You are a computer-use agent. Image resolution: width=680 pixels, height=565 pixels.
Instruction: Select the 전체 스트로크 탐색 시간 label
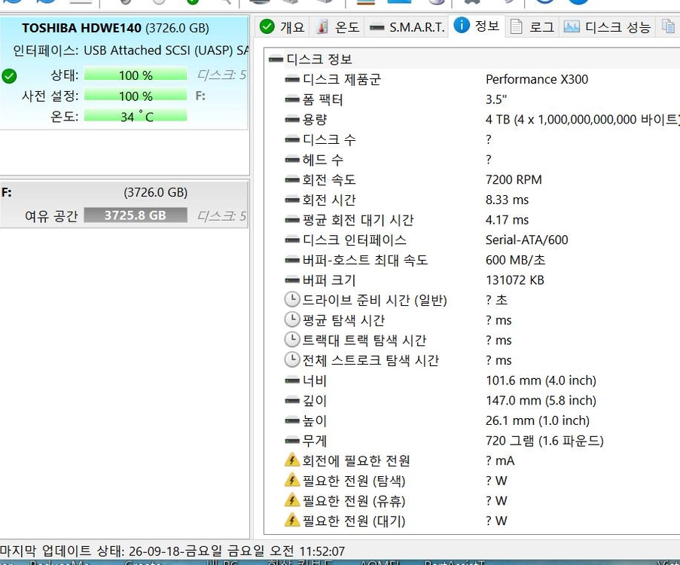[370, 360]
